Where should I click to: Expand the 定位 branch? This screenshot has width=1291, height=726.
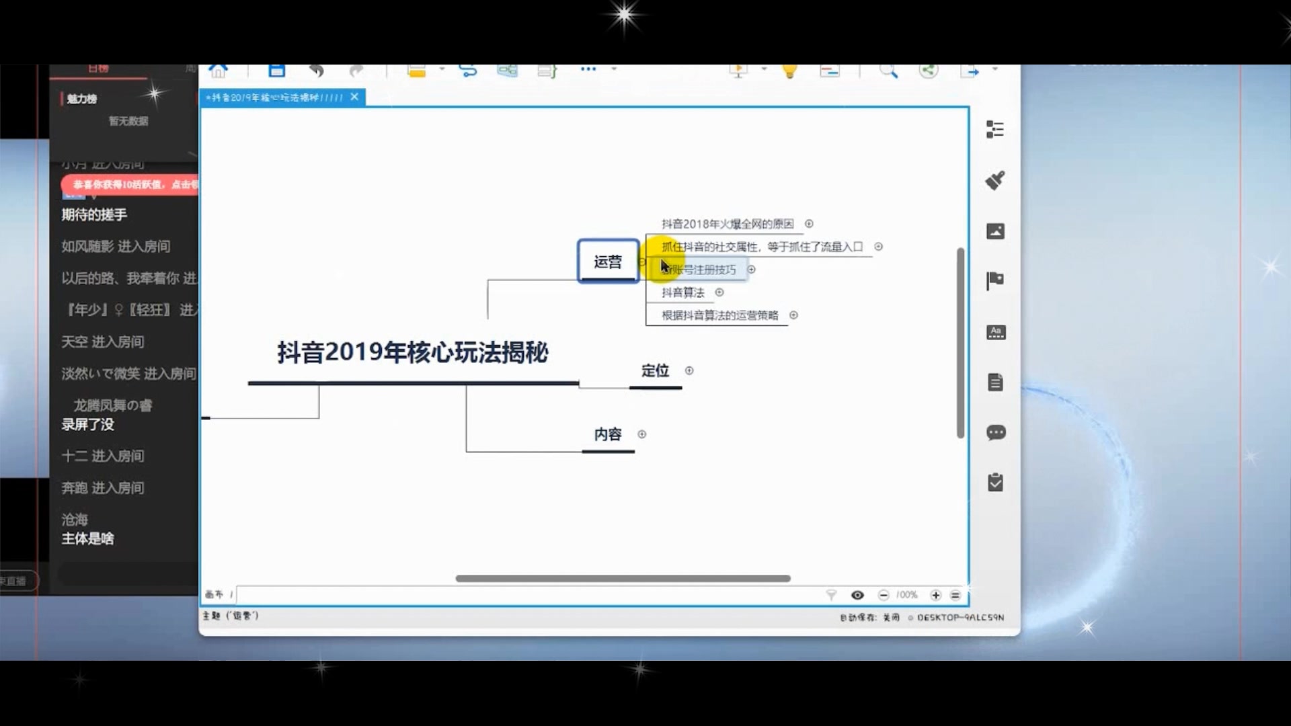click(689, 370)
